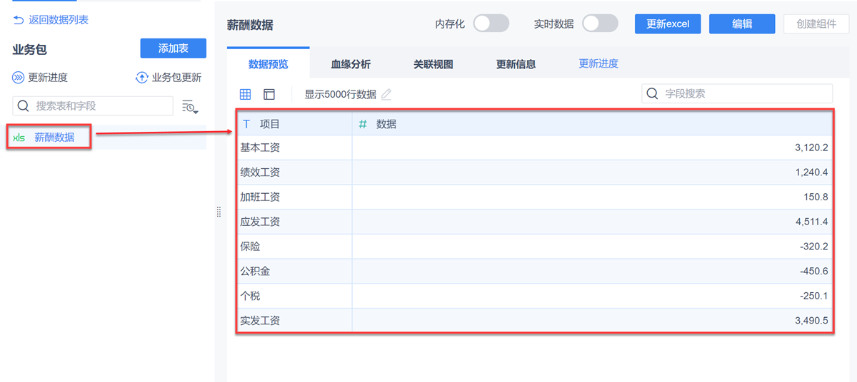Click the number type icon of 数据 column
This screenshot has width=857, height=382.
(363, 124)
